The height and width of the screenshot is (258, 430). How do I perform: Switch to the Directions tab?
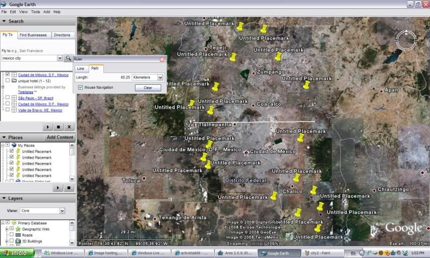pyautogui.click(x=62, y=35)
